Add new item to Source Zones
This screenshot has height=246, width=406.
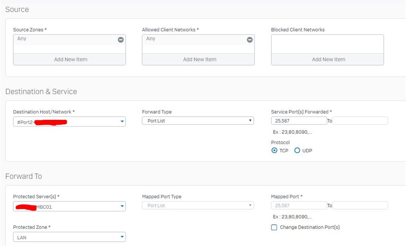69,59
